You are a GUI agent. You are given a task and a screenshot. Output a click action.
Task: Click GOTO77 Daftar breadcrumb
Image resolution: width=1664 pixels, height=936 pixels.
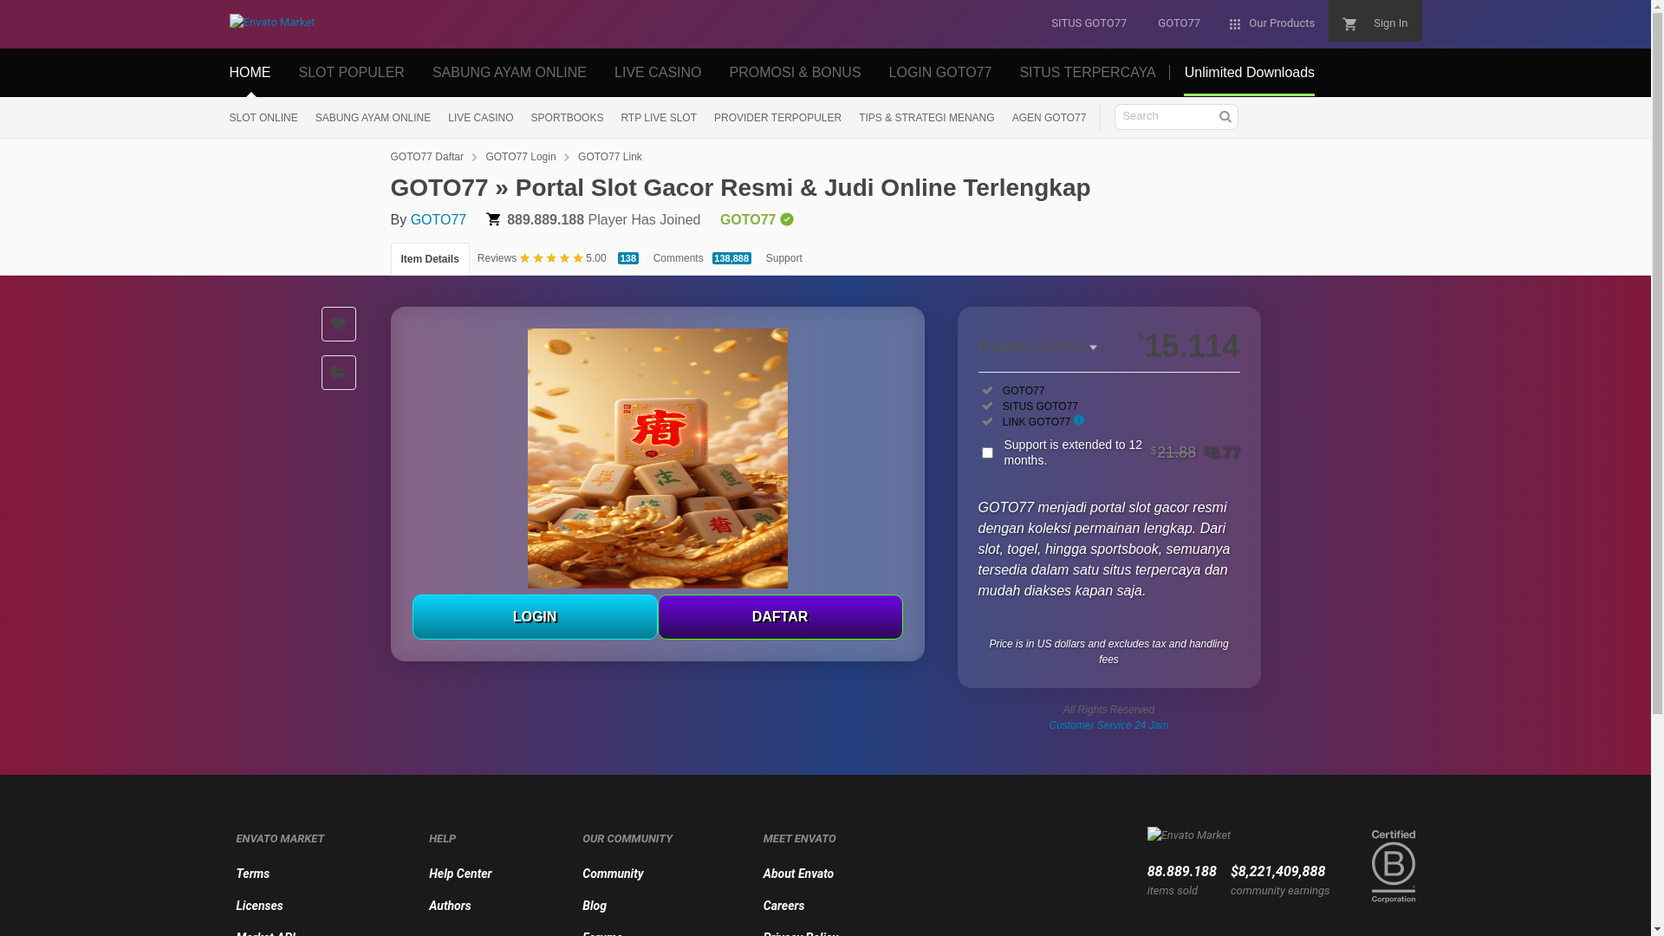point(426,157)
